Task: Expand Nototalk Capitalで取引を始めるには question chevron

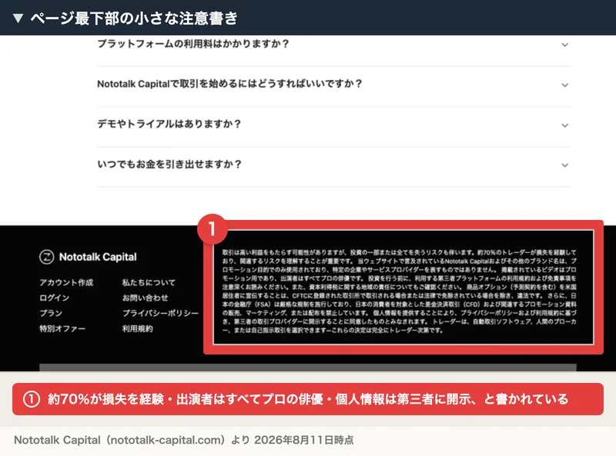Action: pos(564,85)
